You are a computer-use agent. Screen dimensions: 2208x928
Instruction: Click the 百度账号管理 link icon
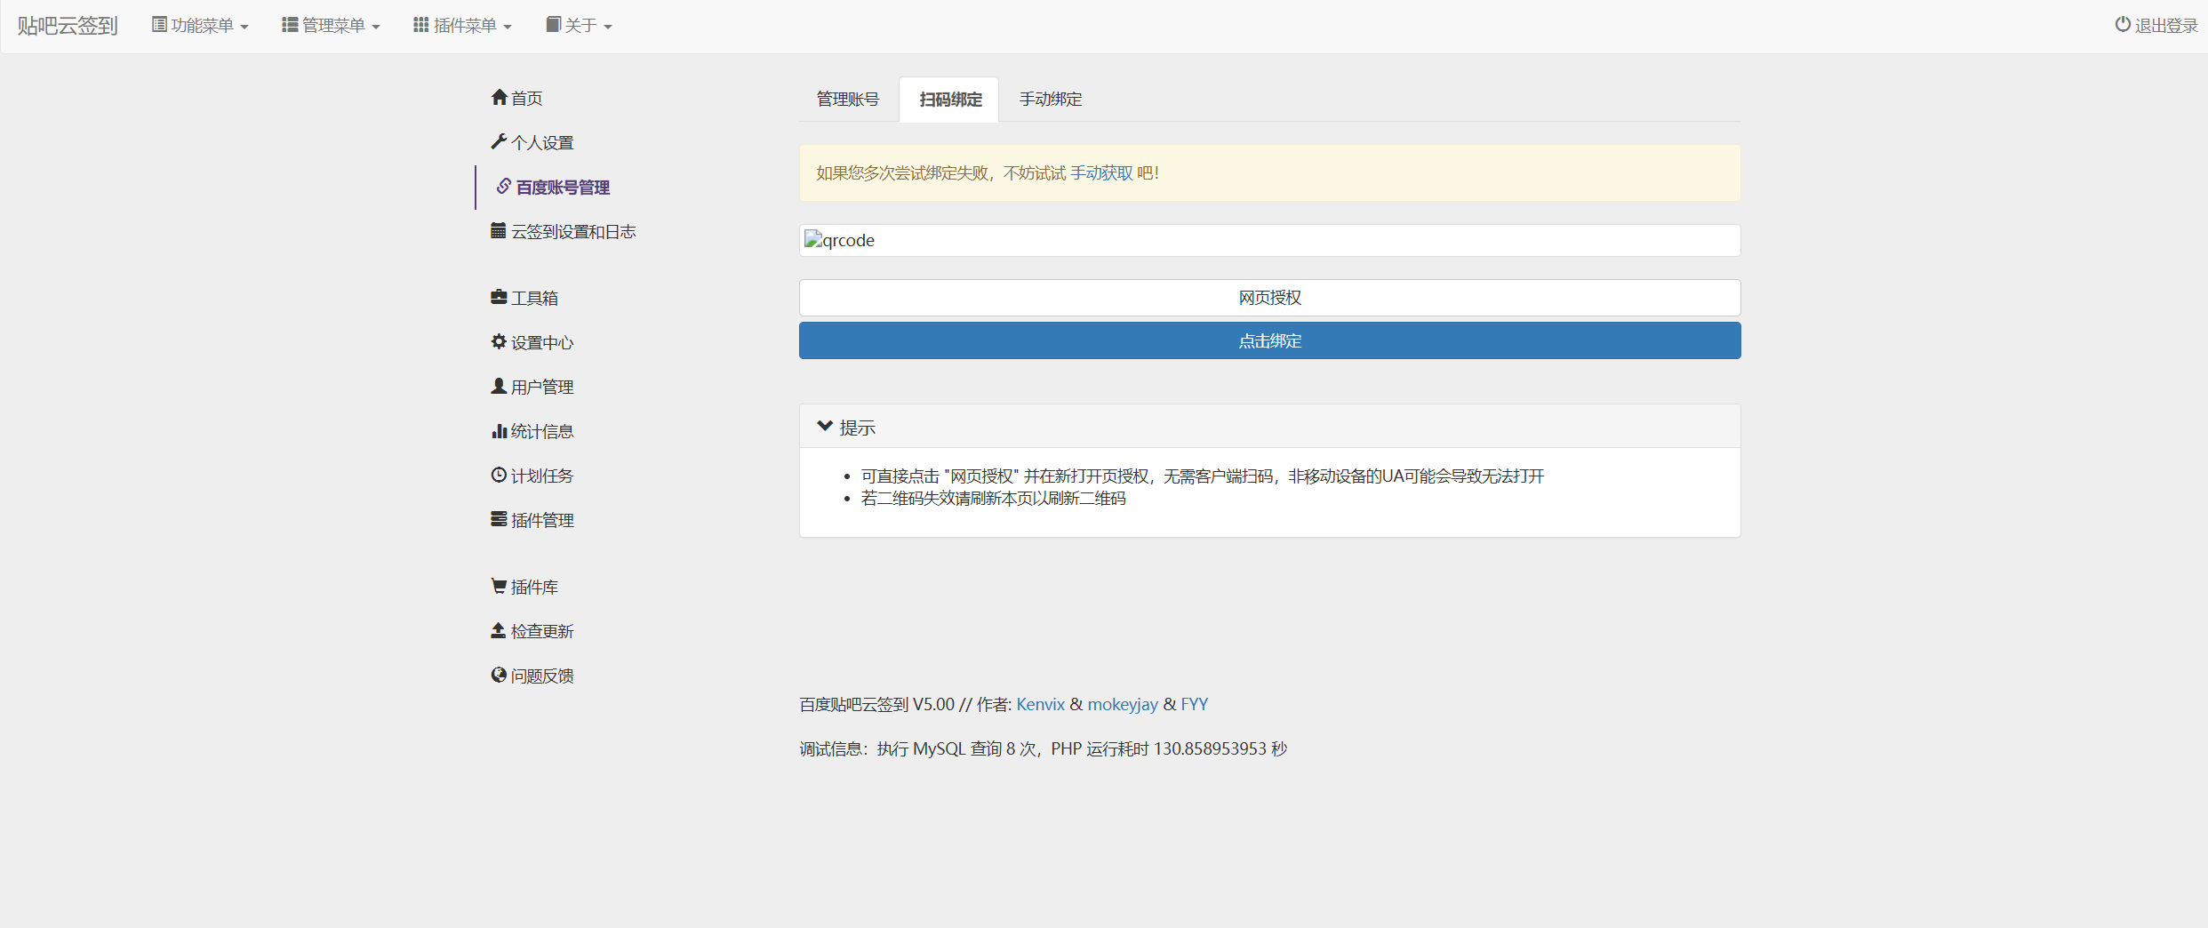[502, 188]
